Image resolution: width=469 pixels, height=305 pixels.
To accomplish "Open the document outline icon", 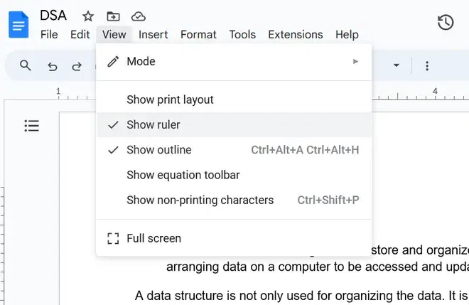I will click(31, 126).
